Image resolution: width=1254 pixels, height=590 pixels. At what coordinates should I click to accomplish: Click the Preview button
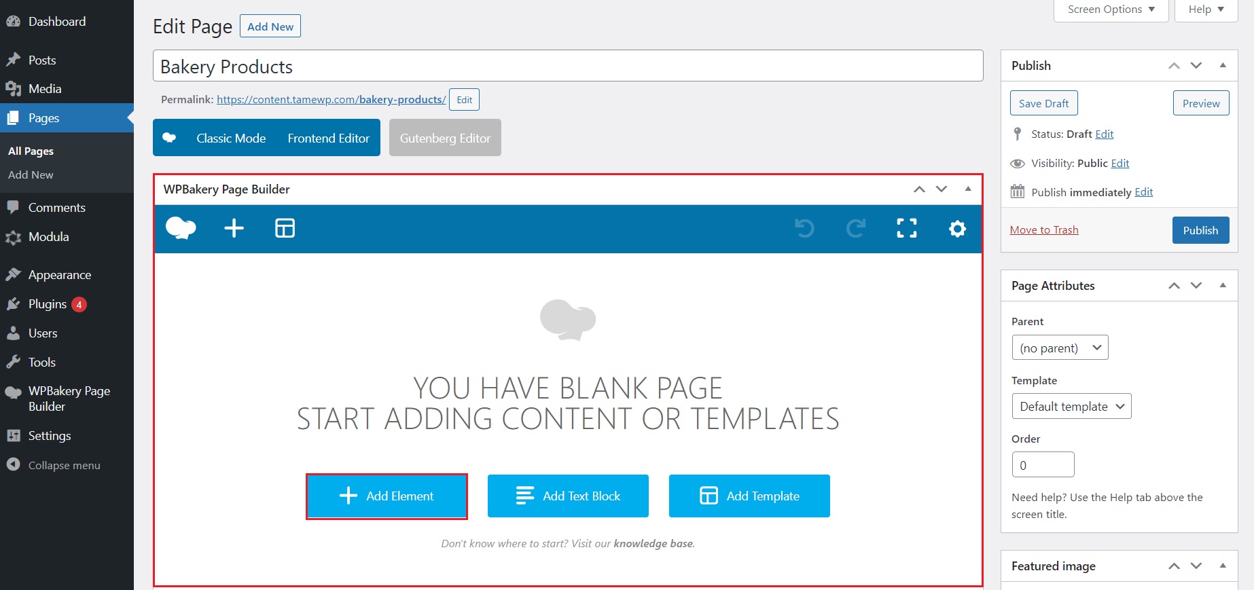pos(1201,103)
